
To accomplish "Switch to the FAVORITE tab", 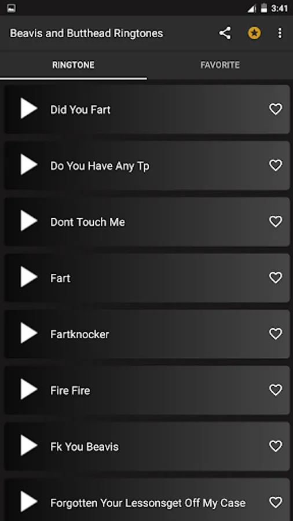I will tap(220, 65).
